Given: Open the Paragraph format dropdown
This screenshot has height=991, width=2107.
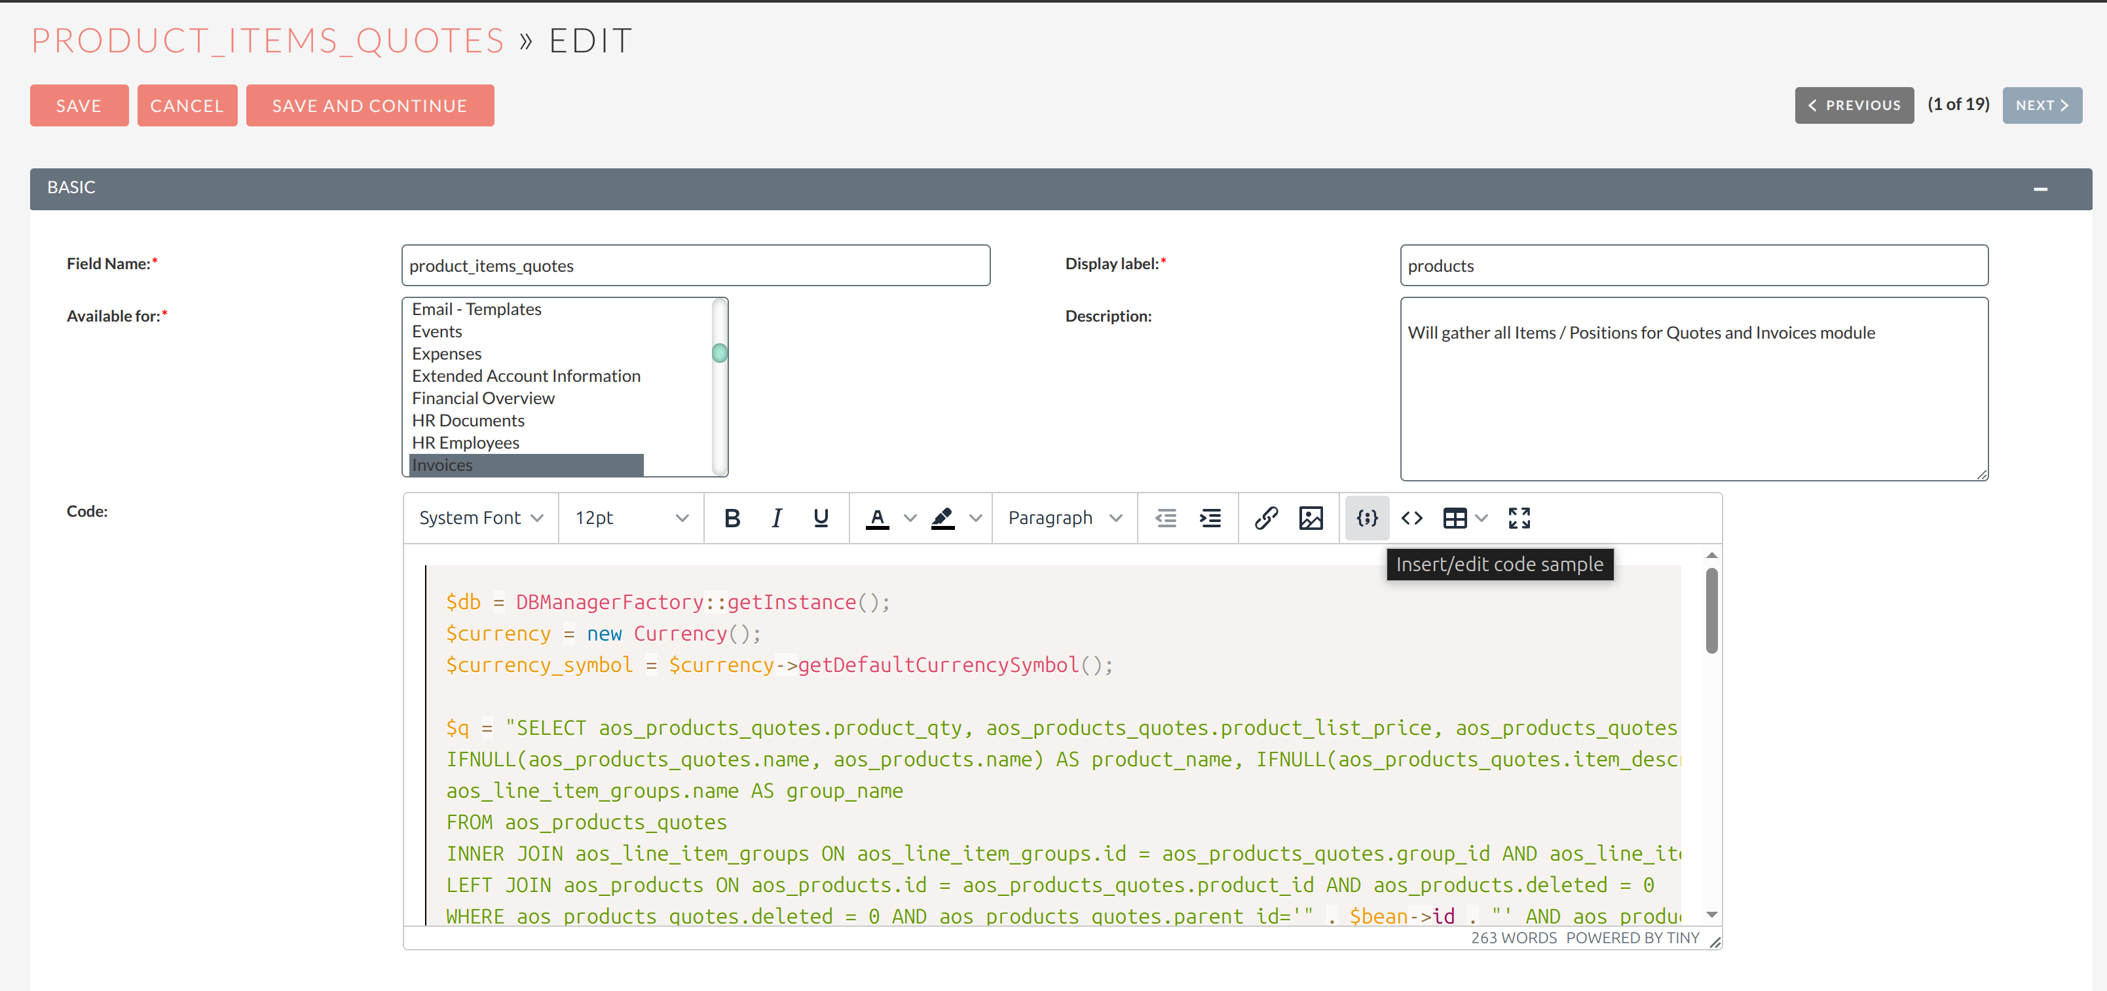Looking at the screenshot, I should pos(1063,517).
